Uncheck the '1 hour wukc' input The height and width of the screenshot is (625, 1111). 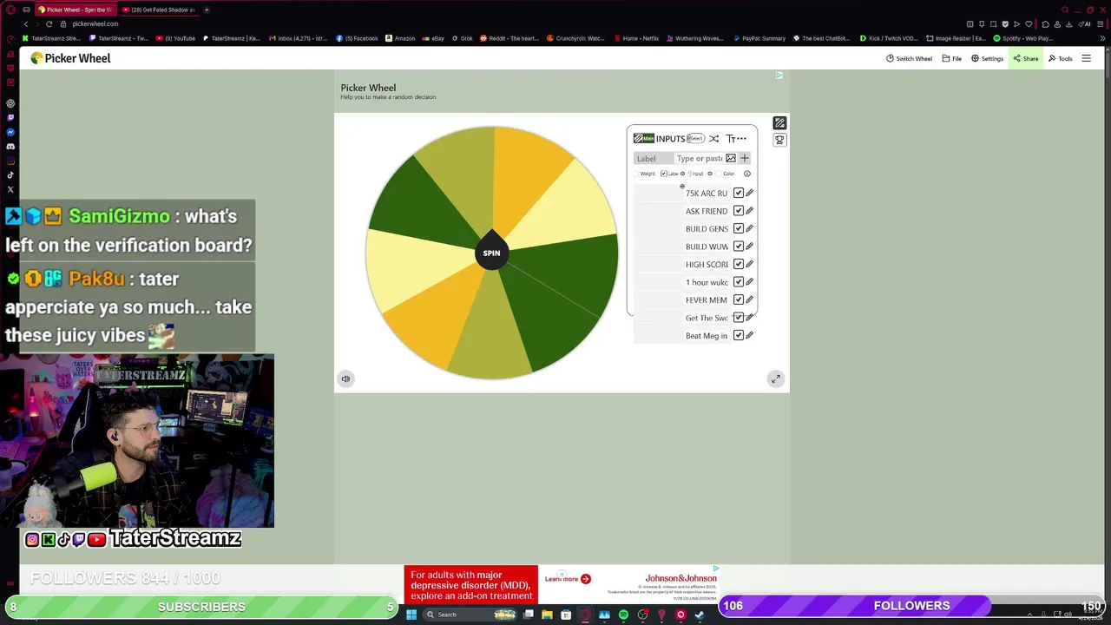pos(739,282)
